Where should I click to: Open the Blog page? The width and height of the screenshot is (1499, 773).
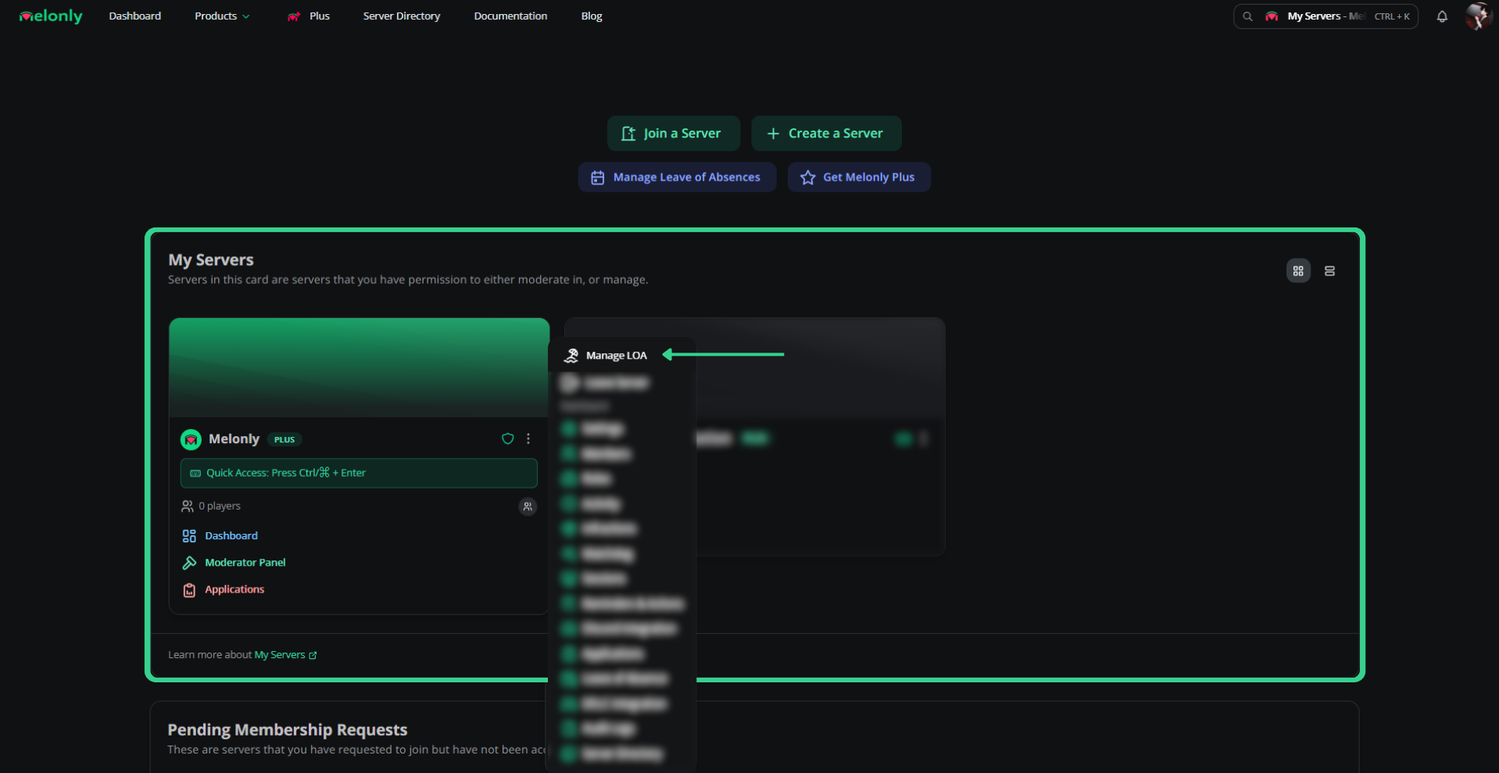point(592,16)
